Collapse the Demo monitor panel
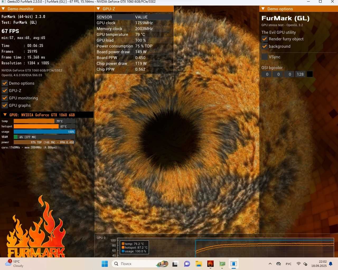The height and width of the screenshot is (270, 338). (3, 9)
